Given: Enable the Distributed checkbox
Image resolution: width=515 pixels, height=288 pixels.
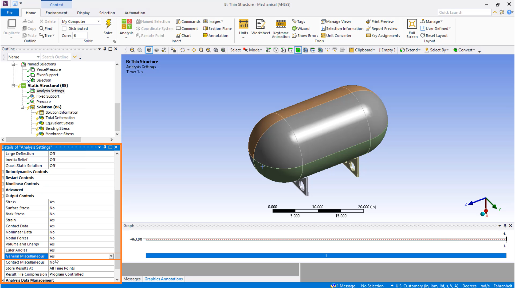Looking at the screenshot, I should coord(64,28).
